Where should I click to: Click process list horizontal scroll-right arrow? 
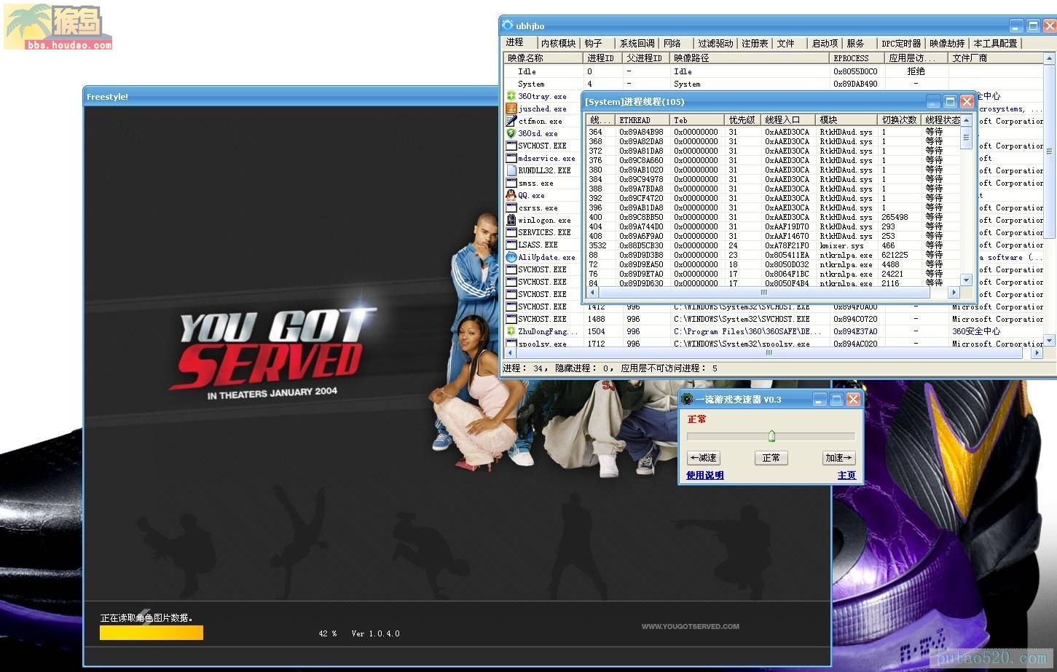click(1037, 353)
